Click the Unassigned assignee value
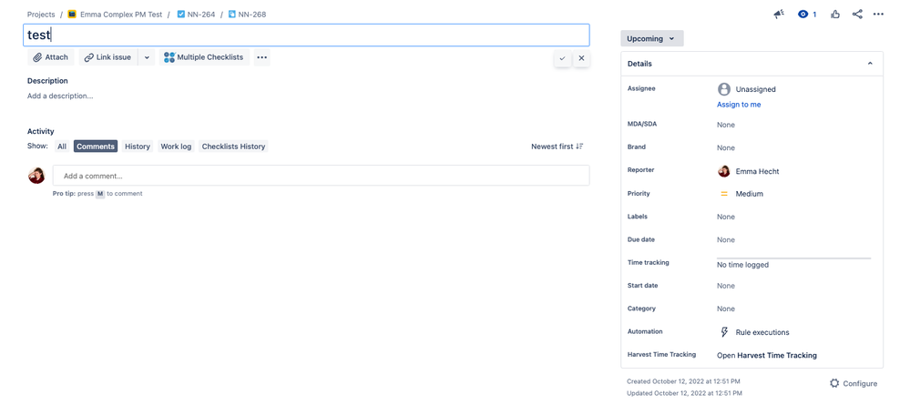This screenshot has width=910, height=415. (x=756, y=89)
